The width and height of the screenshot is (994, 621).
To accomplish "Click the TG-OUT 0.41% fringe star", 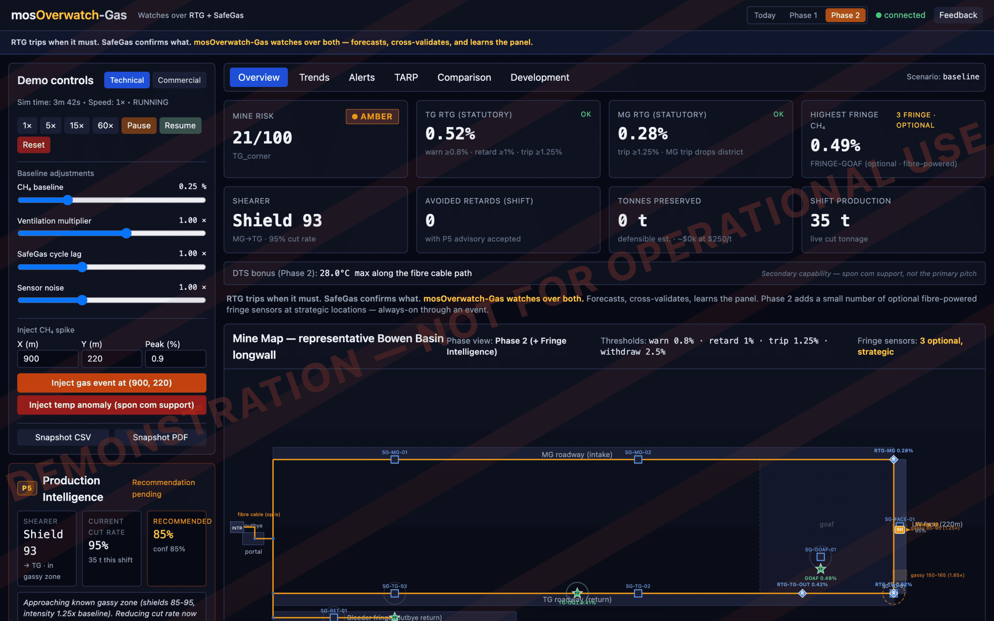I will pyautogui.click(x=577, y=593).
